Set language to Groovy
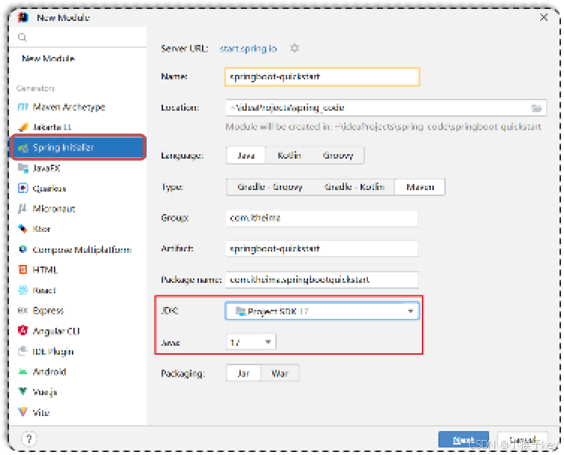Viewport: 564px width, 455px height. point(338,156)
